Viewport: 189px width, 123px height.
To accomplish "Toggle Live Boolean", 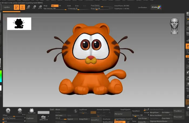I will [143, 8].
